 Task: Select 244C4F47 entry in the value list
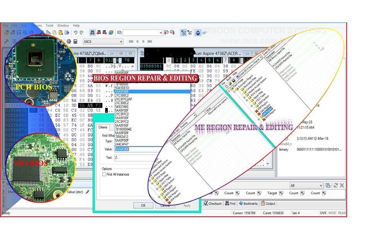(122, 144)
